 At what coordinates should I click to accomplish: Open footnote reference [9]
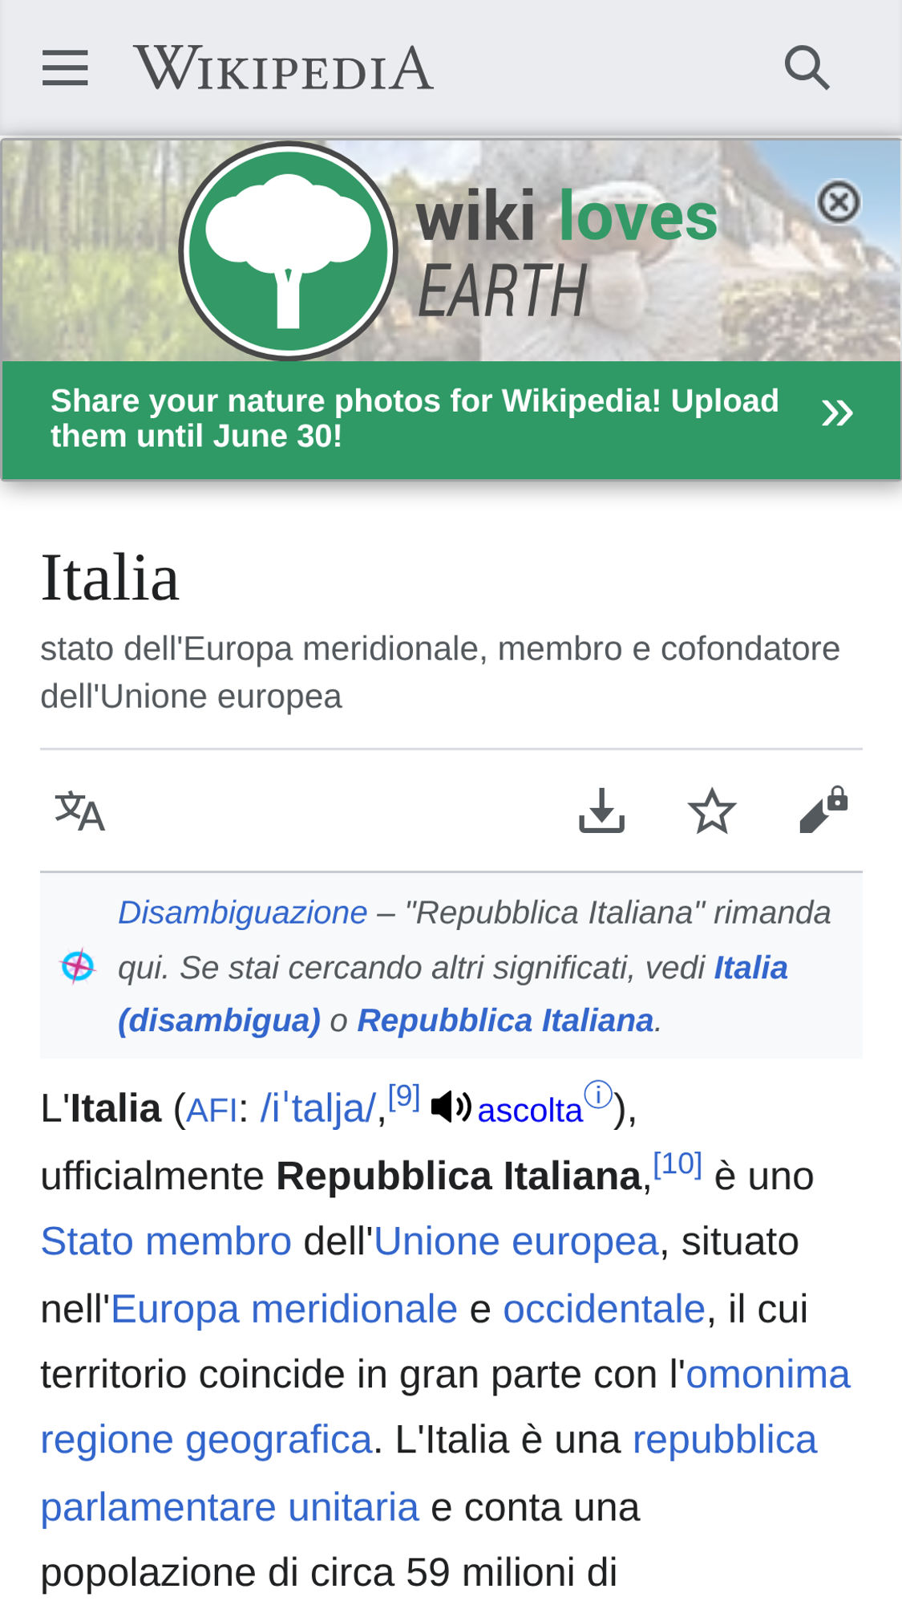(x=404, y=1095)
